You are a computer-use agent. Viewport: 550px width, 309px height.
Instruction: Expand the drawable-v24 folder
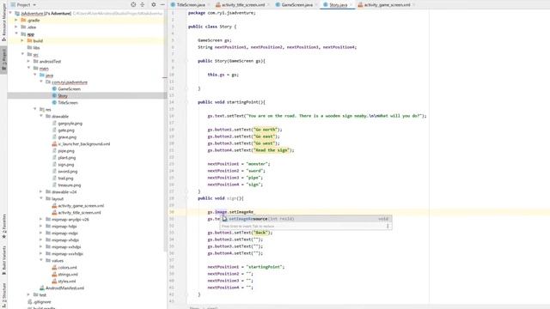coord(41,192)
